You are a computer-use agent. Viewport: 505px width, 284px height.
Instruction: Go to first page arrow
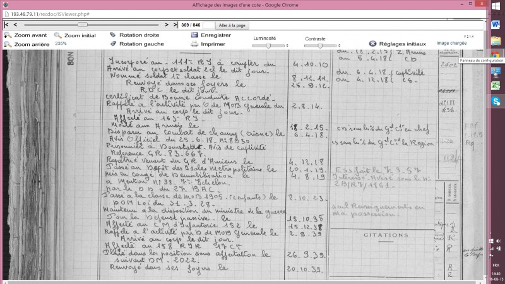pos(6,25)
